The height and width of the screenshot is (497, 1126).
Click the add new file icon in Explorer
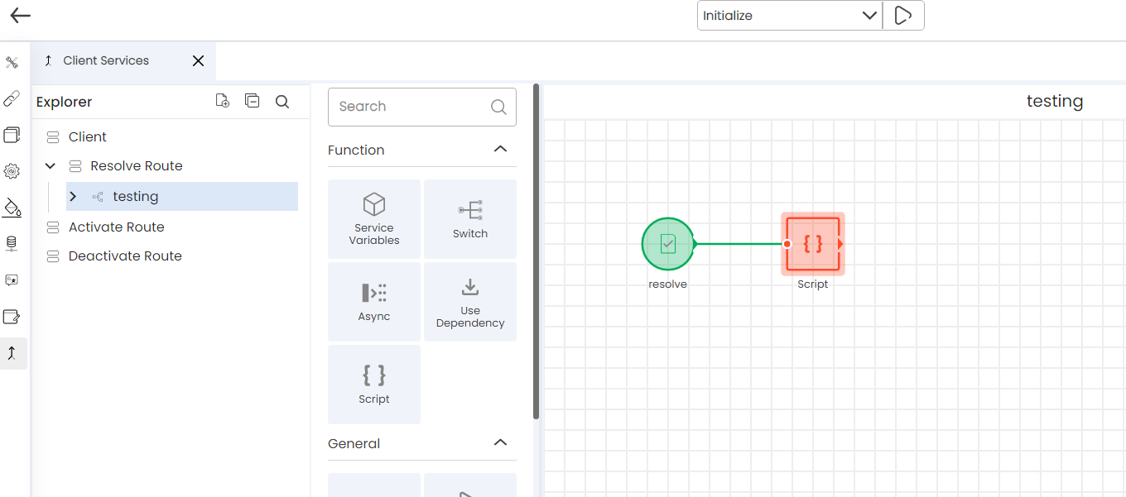[222, 101]
